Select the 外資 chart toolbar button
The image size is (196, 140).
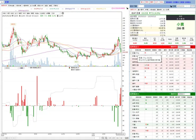(8, 13)
